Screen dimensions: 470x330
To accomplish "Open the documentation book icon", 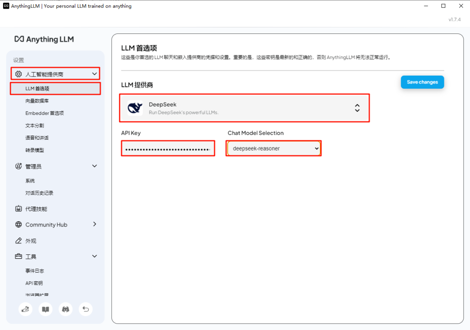I will tap(46, 309).
